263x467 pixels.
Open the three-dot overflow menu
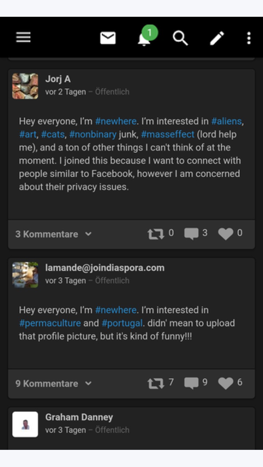coord(249,38)
